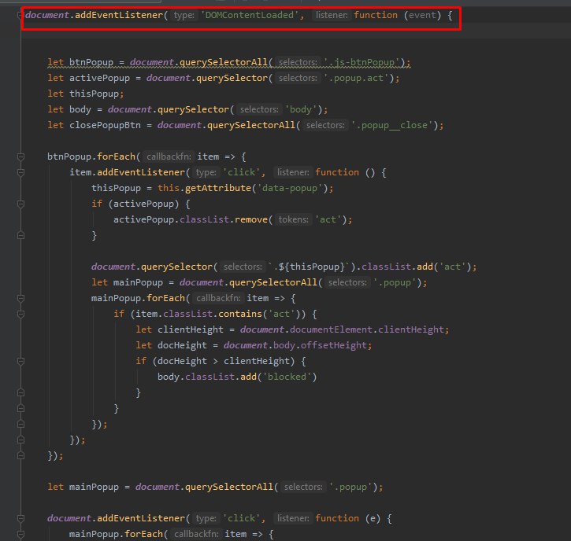Click the '.popup.act' selector string
This screenshot has height=541, width=571.
point(358,78)
